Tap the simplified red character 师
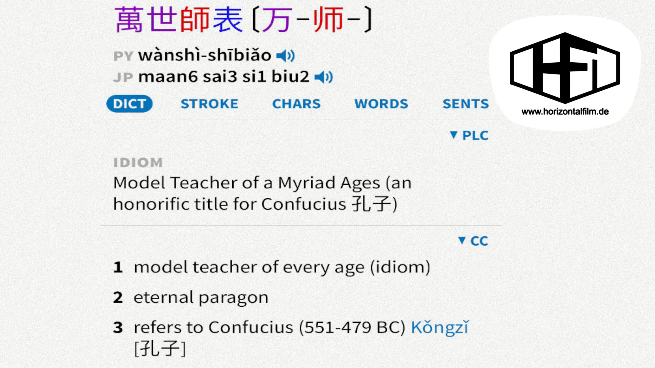The image size is (655, 368). tap(328, 20)
